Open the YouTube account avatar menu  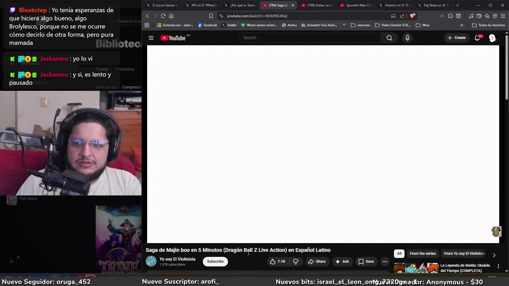pos(492,38)
